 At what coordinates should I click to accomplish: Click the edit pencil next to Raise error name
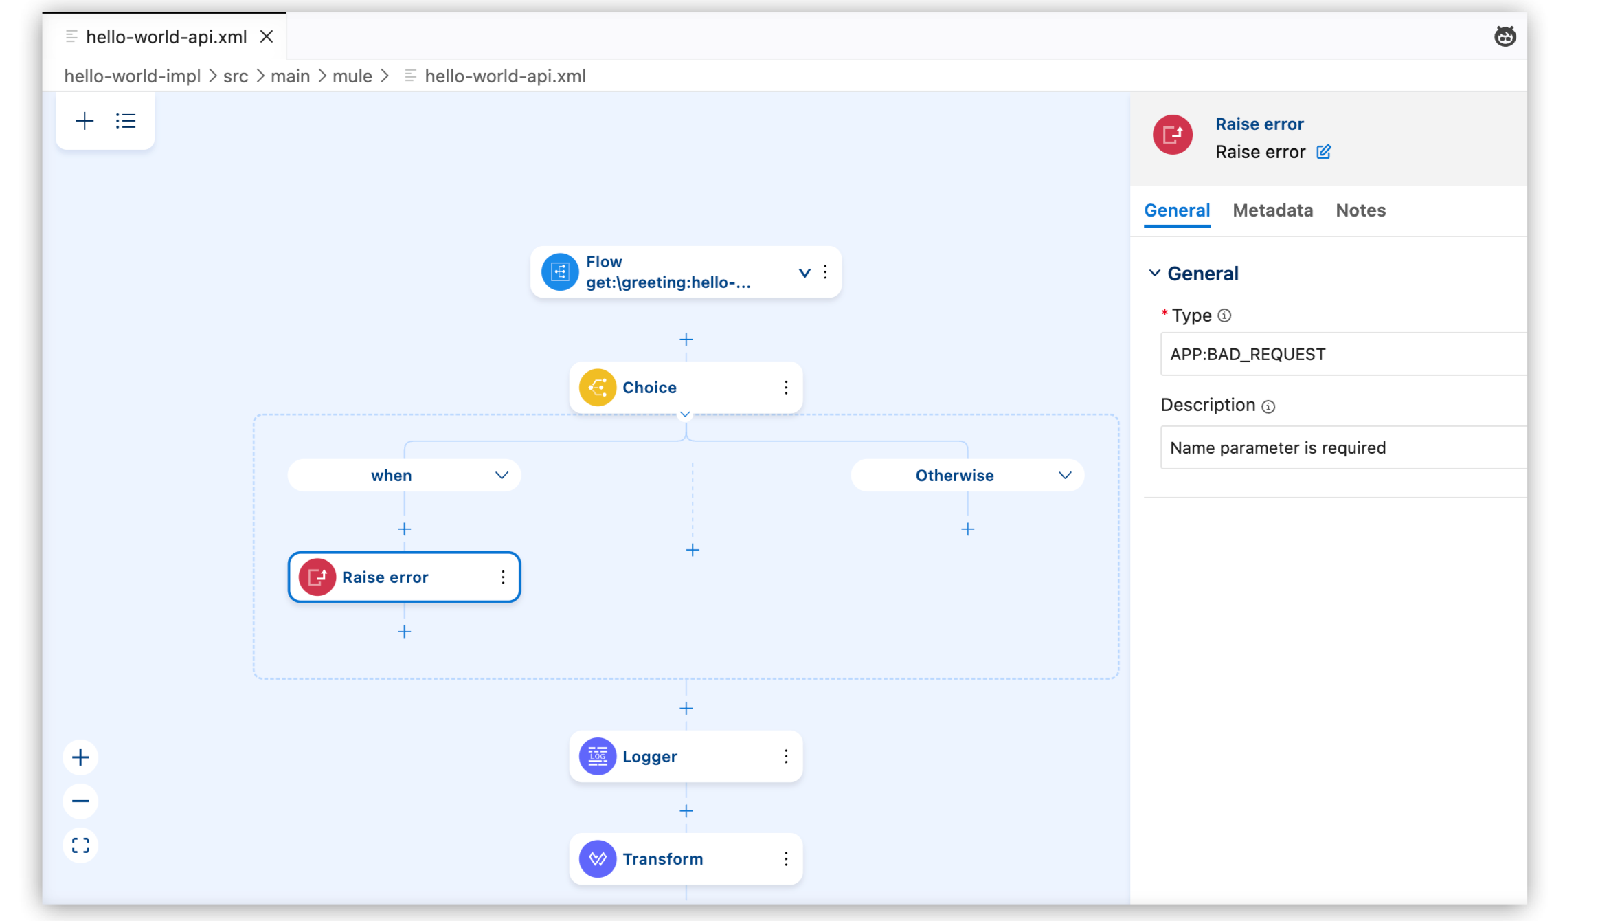pos(1324,152)
